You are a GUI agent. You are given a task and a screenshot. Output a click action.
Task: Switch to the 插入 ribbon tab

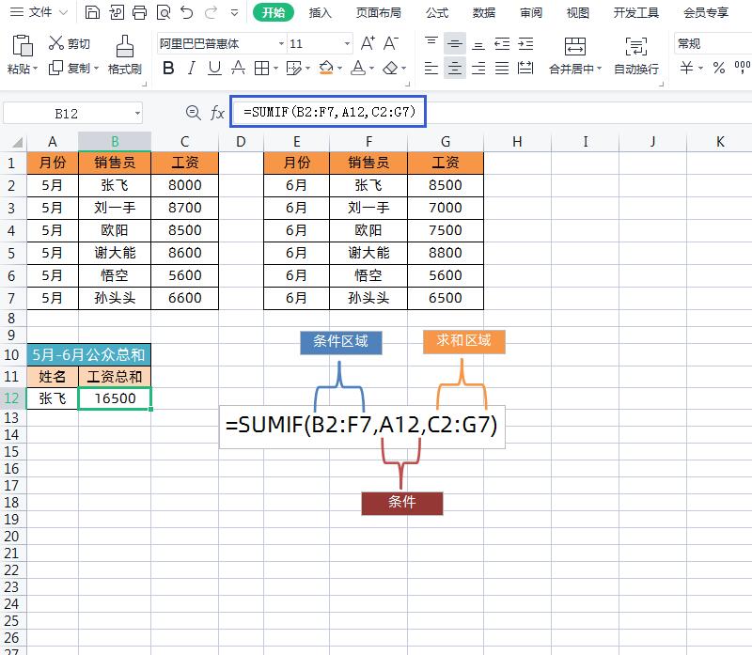321,13
